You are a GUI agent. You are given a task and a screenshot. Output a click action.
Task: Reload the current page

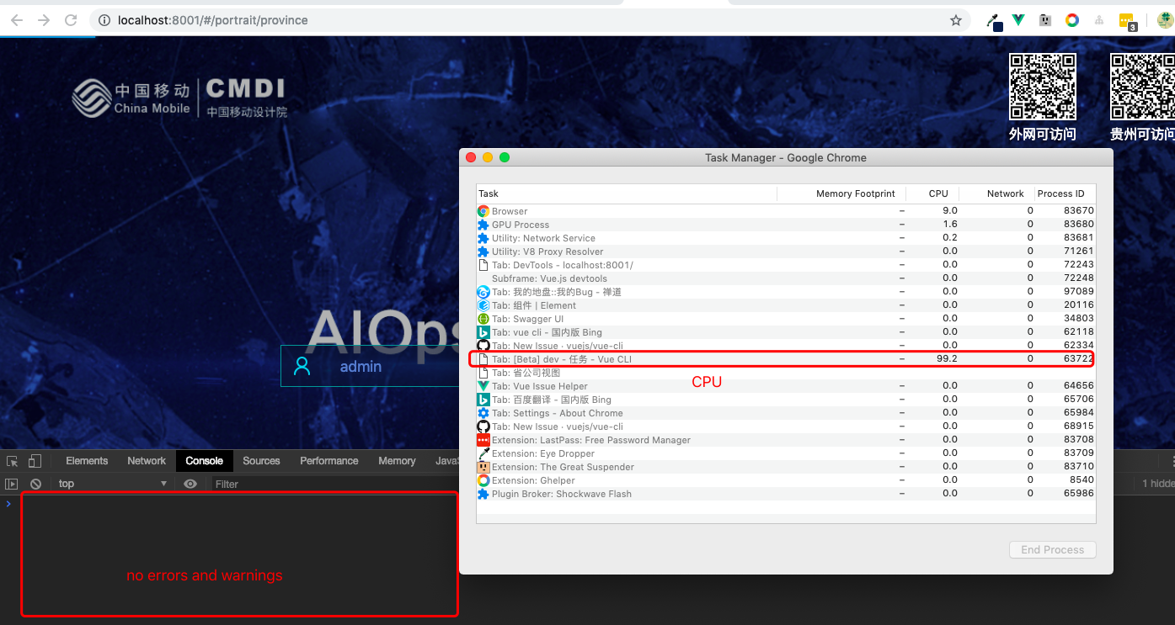71,20
